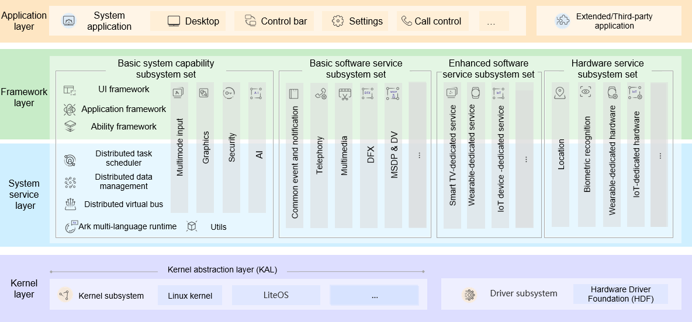The width and height of the screenshot is (692, 322).
Task: Click the Control bar icon
Action: click(250, 22)
